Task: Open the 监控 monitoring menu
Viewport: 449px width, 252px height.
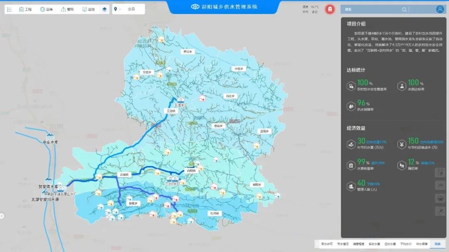Action: pyautogui.click(x=88, y=9)
